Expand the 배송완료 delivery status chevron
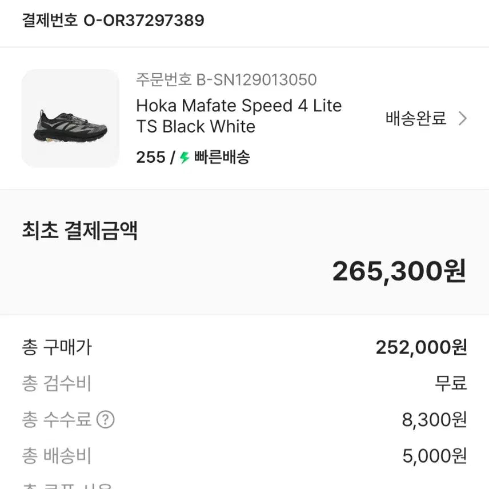 pos(463,118)
